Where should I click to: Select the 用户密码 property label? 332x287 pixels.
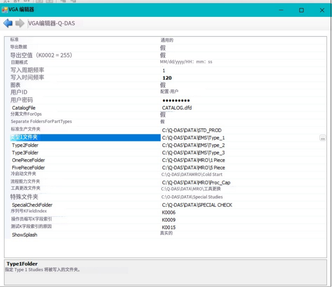coord(21,100)
